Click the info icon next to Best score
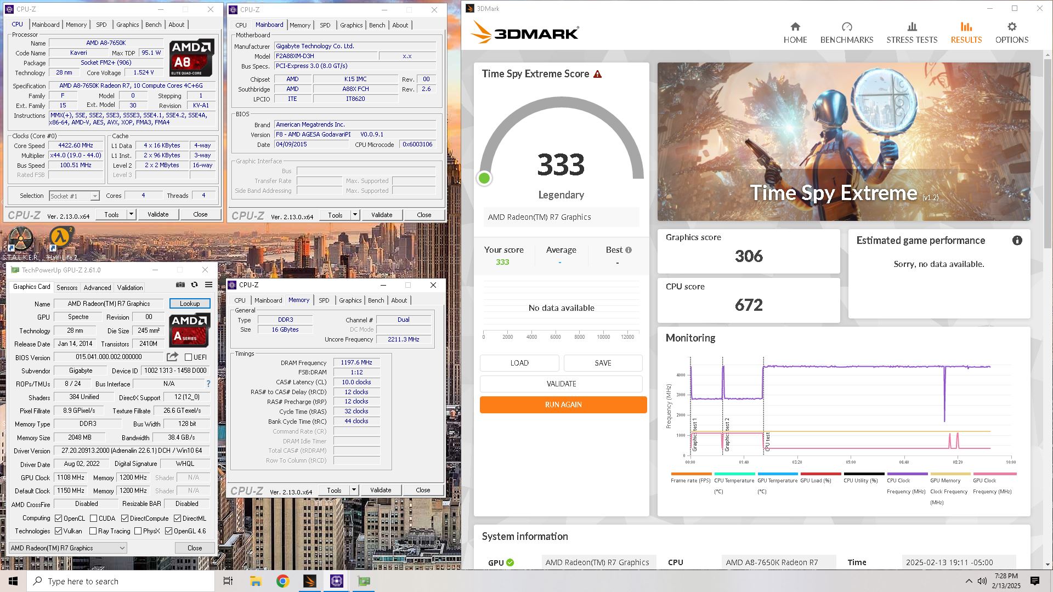Viewport: 1053px width, 592px height. 629,250
